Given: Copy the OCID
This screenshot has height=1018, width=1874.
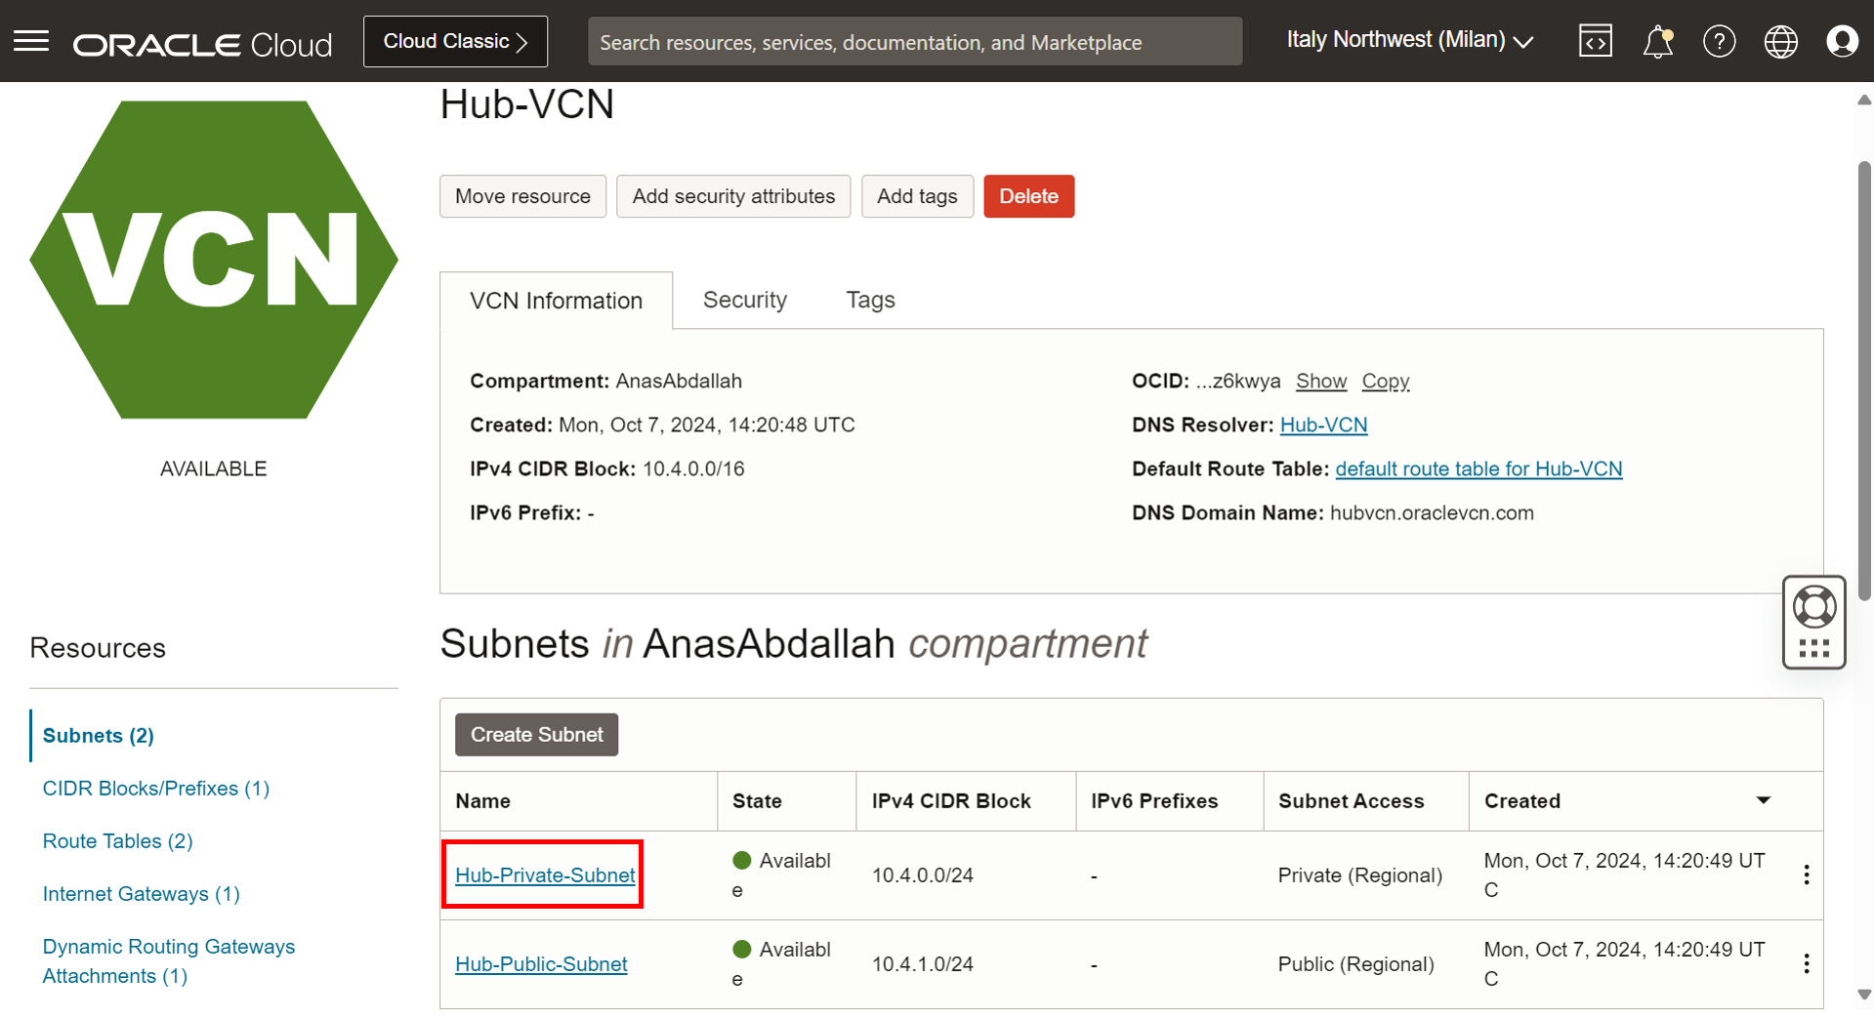Looking at the screenshot, I should pos(1386,381).
